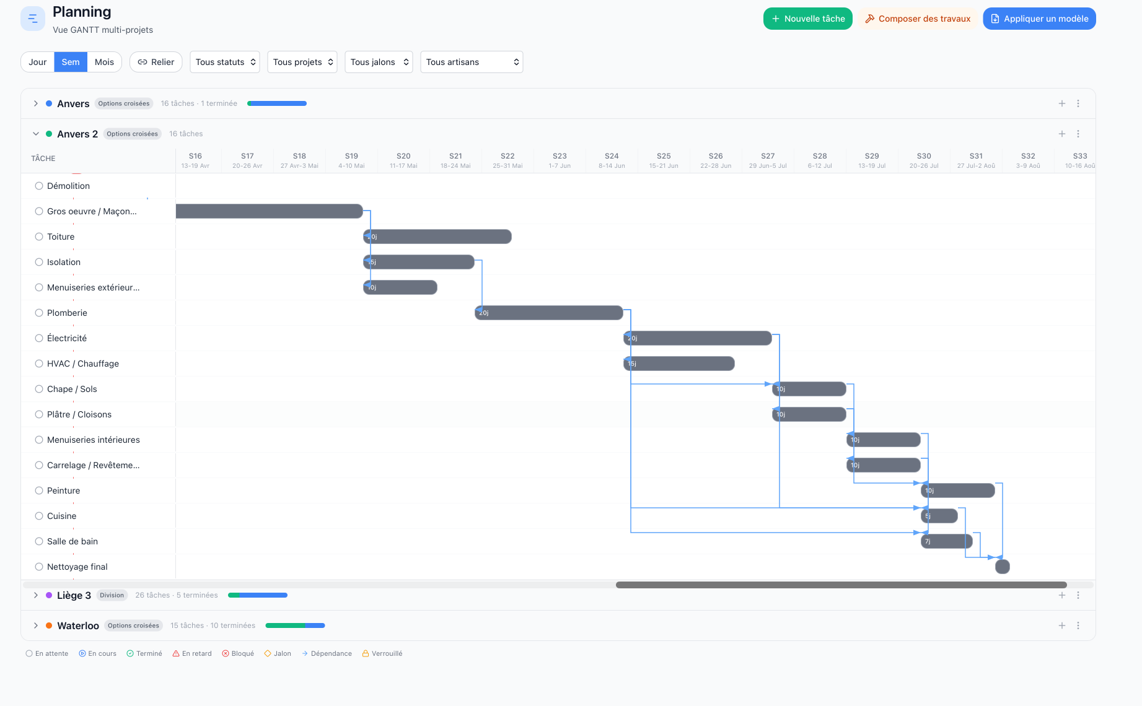Click the Liège 3 progress bar
The image size is (1142, 706).
pyautogui.click(x=258, y=595)
